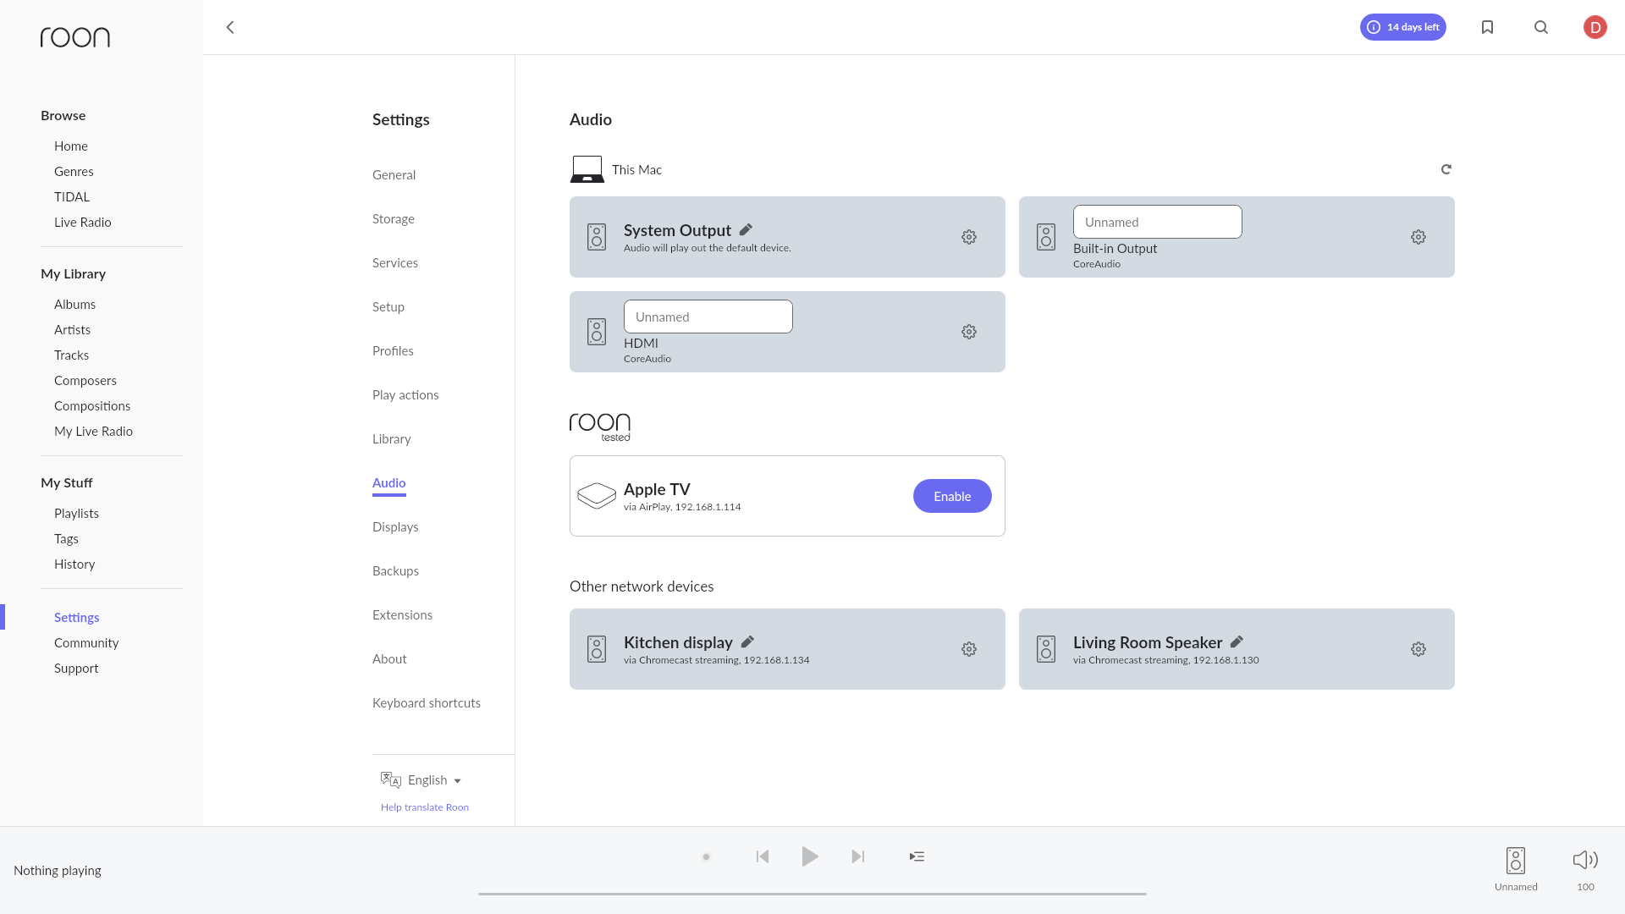
Task: Open Tracks in My Library
Action: pos(71,355)
